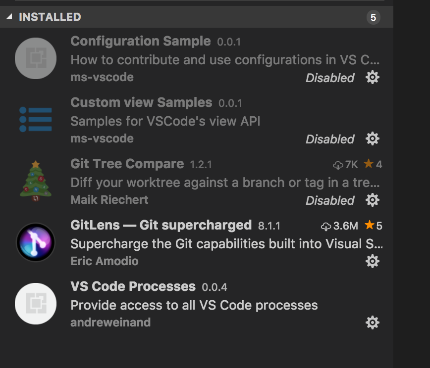Screen dimensions: 430x368
Task: Click the Custom view Samples list icon
Action: click(35, 120)
